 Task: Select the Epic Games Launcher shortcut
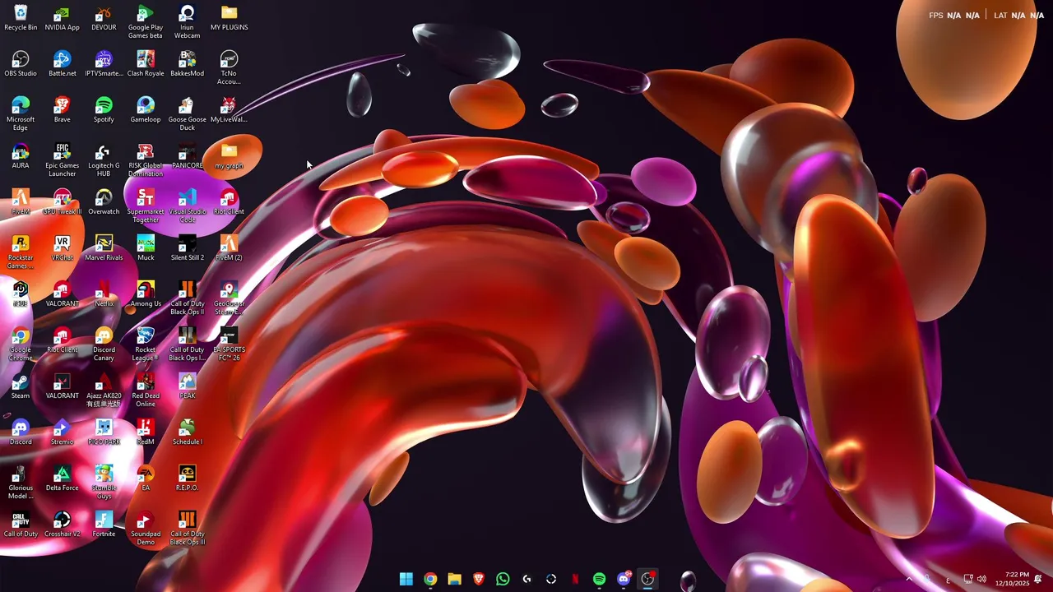62,160
